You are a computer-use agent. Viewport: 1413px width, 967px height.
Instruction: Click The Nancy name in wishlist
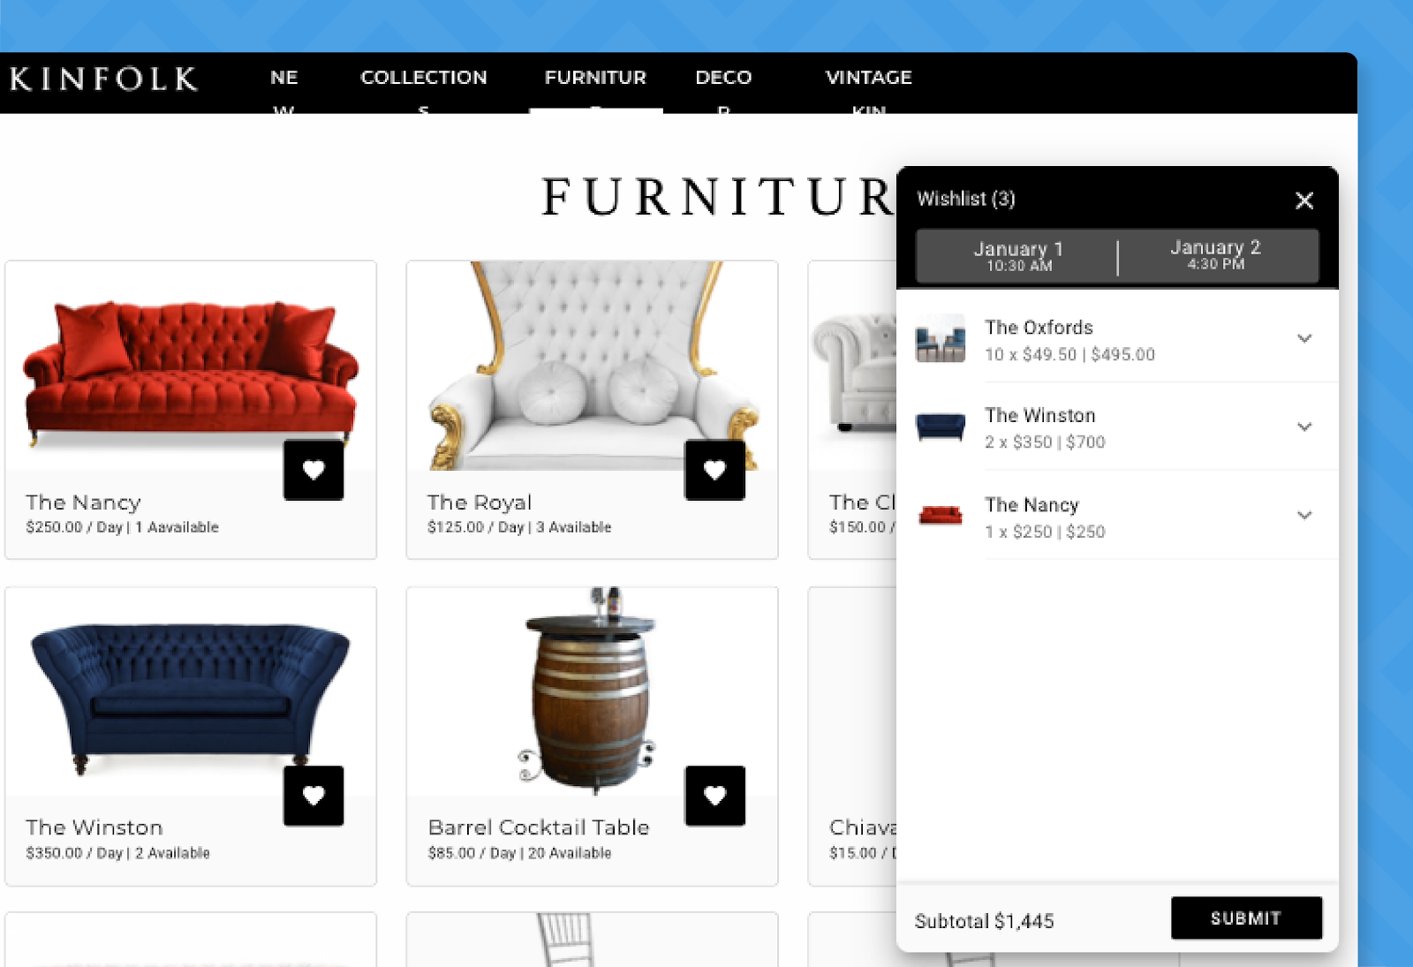1032,505
